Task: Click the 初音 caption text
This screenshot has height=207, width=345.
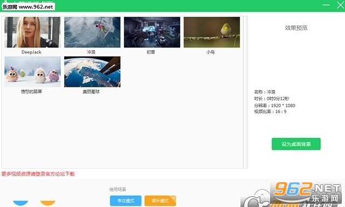Action: pos(151,52)
